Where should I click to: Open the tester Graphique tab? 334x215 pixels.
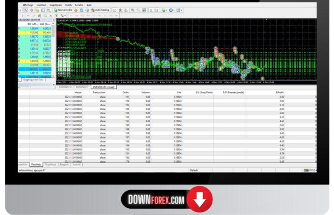tap(51, 164)
